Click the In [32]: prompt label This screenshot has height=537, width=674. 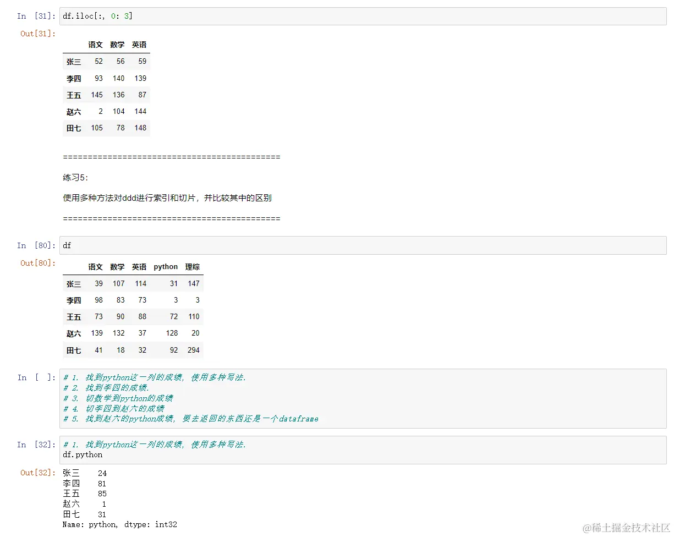click(x=36, y=445)
